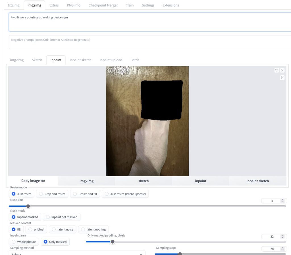Image resolution: width=291 pixels, height=255 pixels.
Task: Set masked content to latent noise
Action: click(63, 229)
